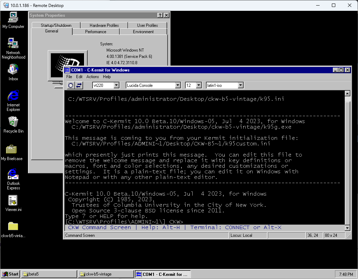This screenshot has height=279, width=358.
Task: Select the General tab in System Properties
Action: [52, 31]
